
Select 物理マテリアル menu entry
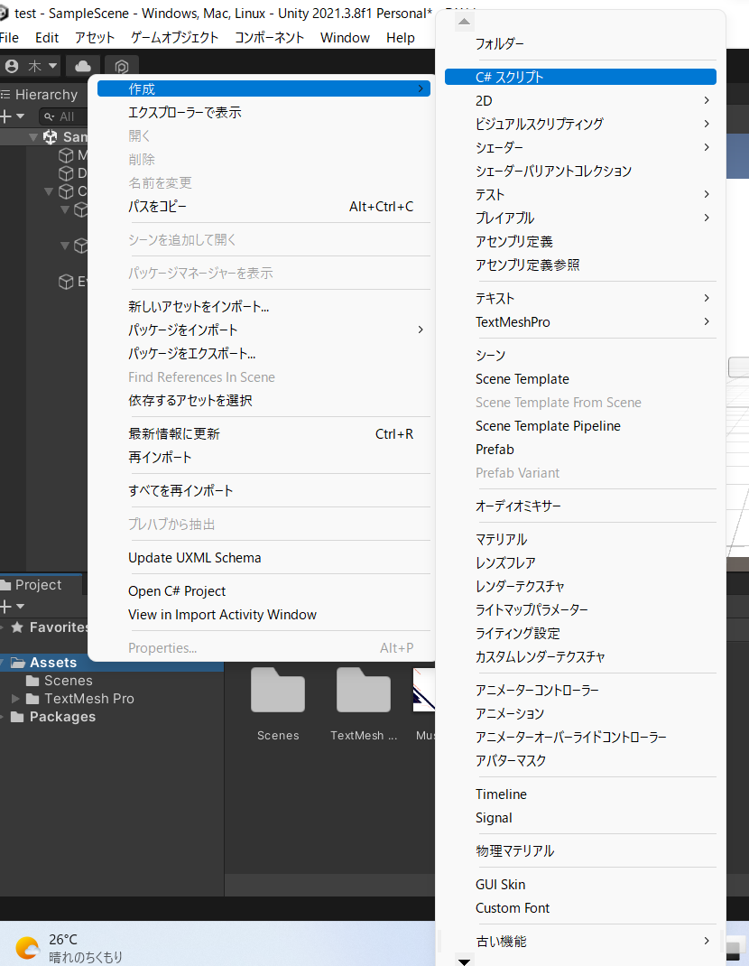(580, 850)
